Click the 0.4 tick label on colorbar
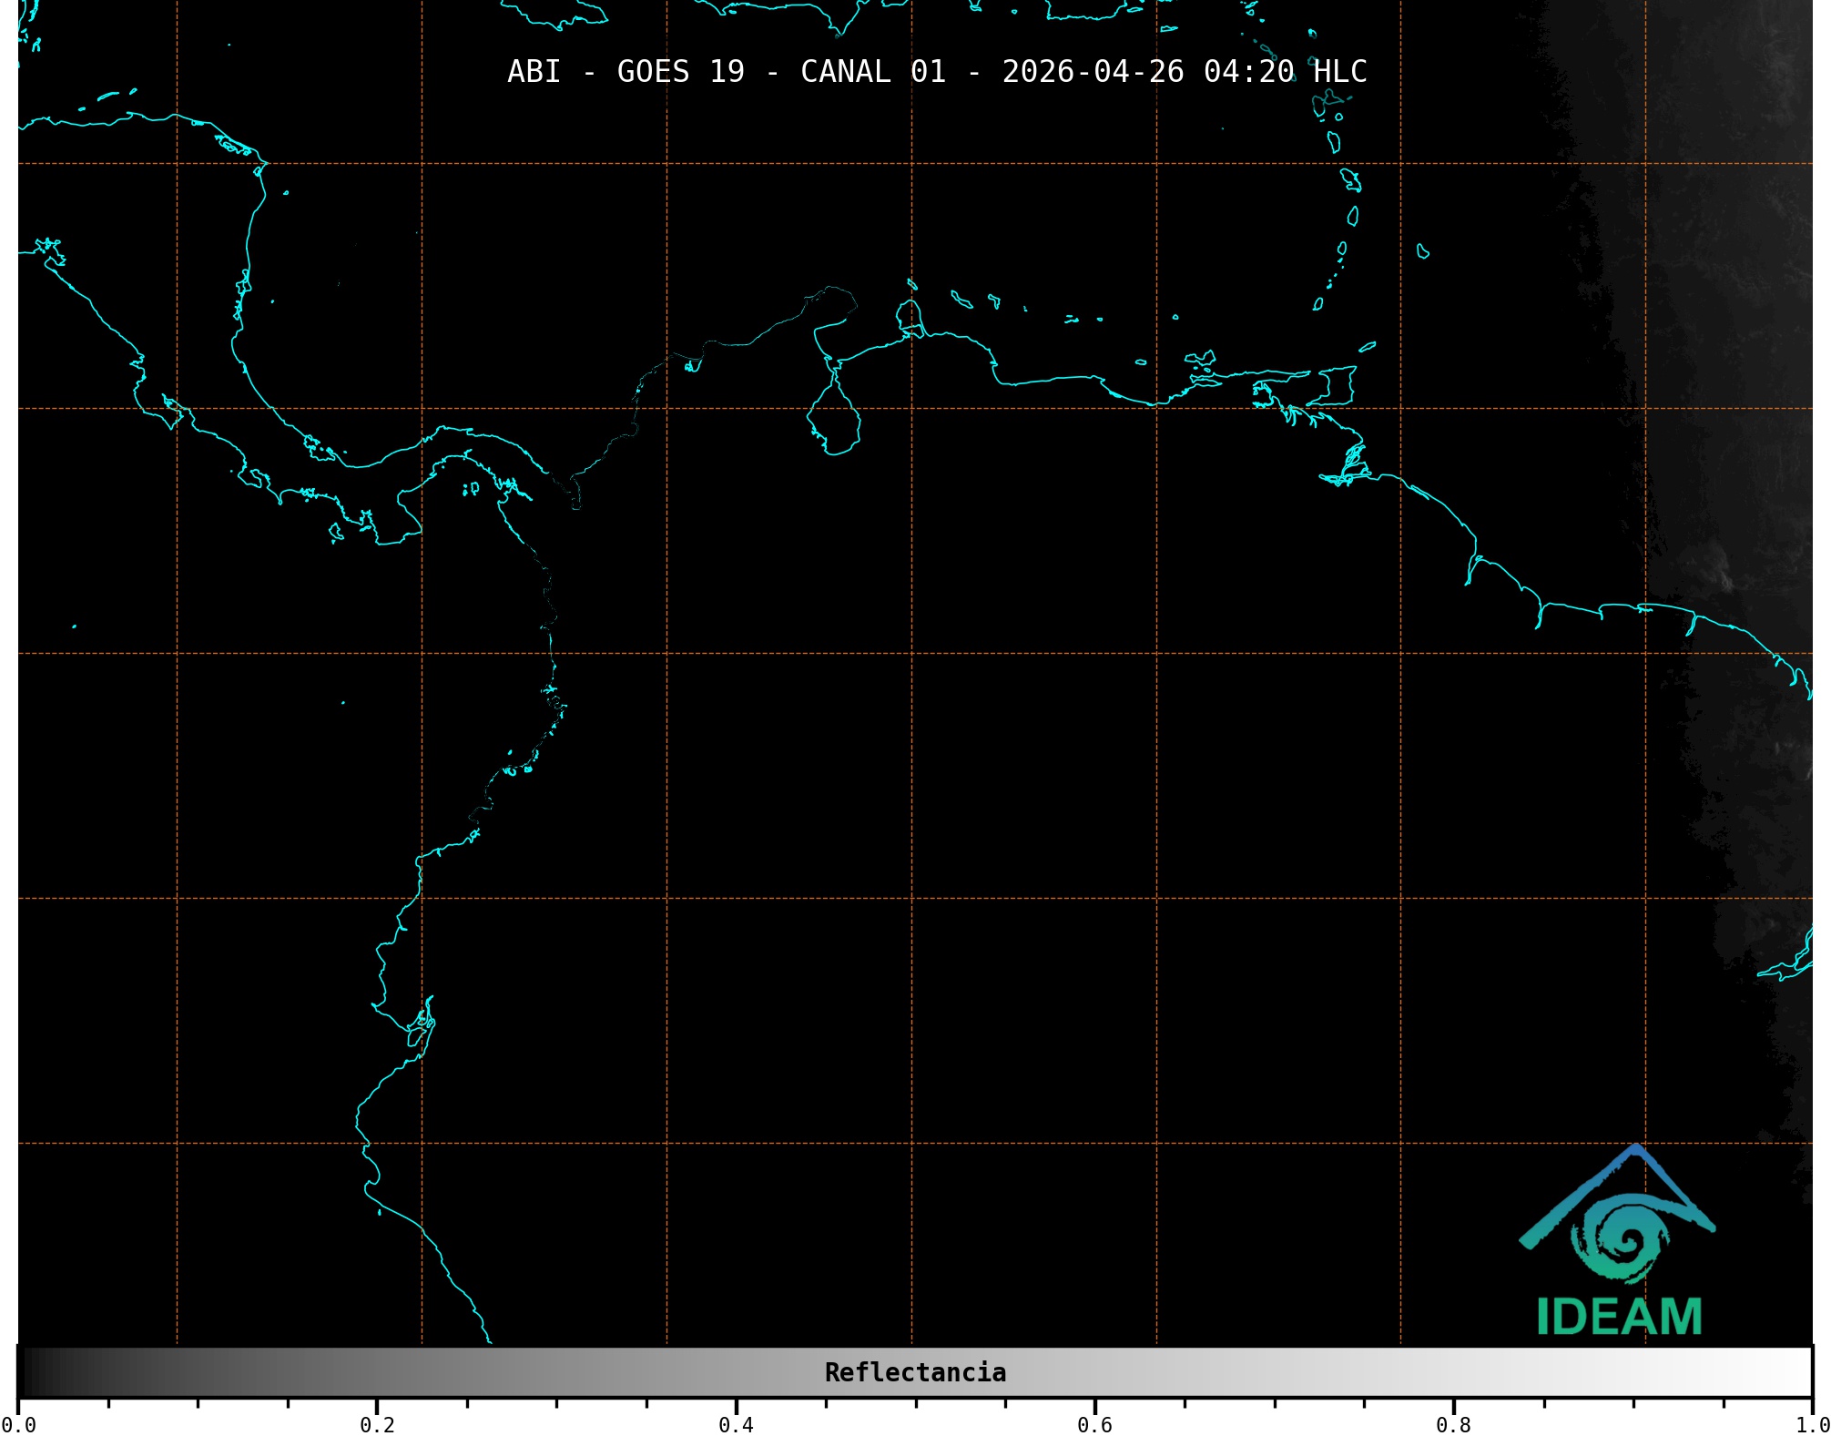 [x=736, y=1424]
